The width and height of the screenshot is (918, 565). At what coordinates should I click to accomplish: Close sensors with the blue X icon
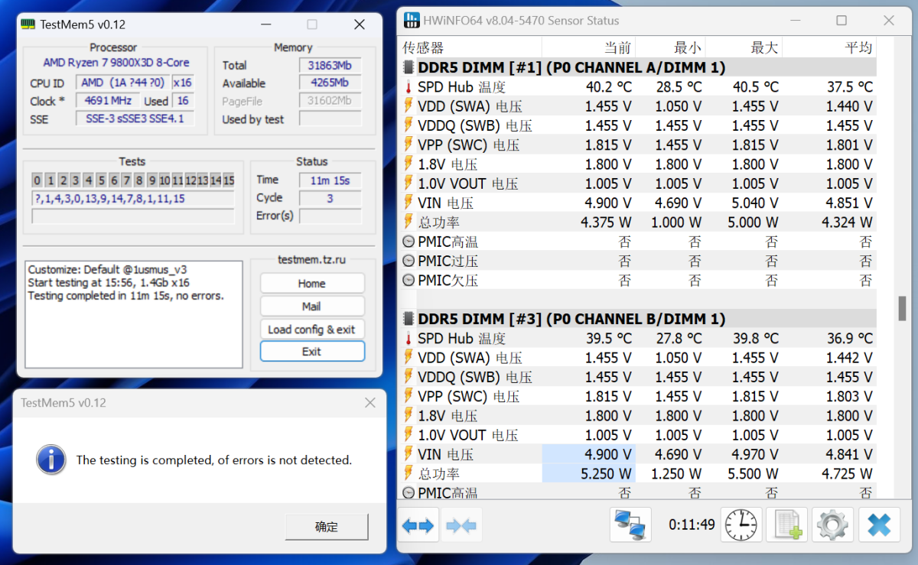(879, 525)
